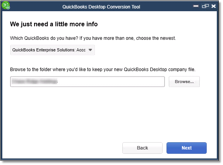Select the 'QuickBooks Enterprise Solutions: Acco' text
Image resolution: width=223 pixels, height=165 pixels.
coord(49,50)
